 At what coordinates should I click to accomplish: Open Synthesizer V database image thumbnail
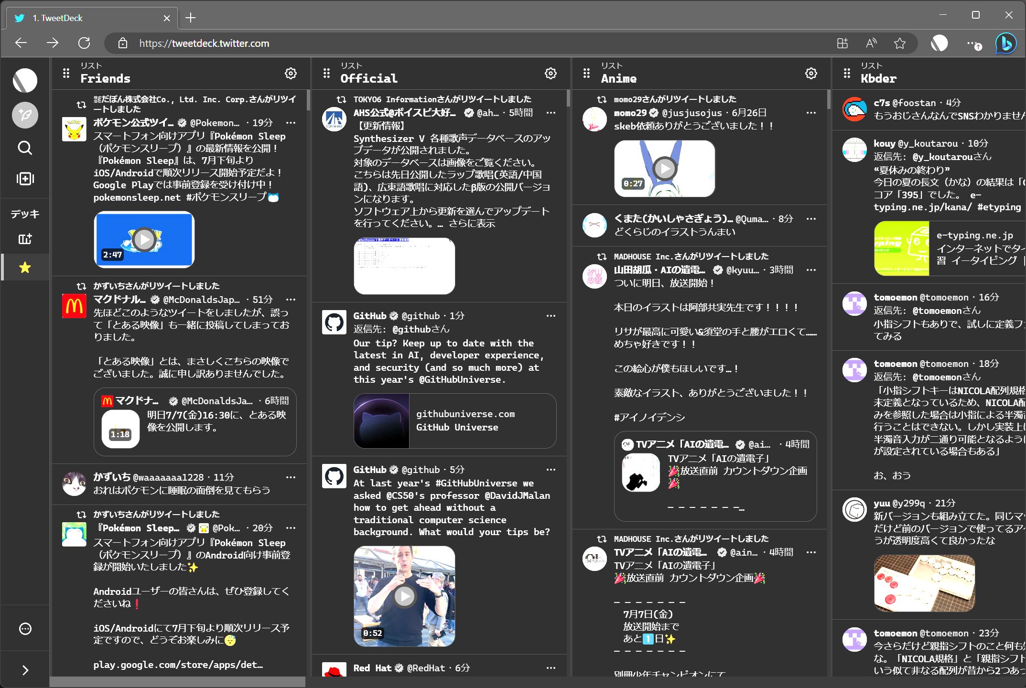(x=404, y=266)
